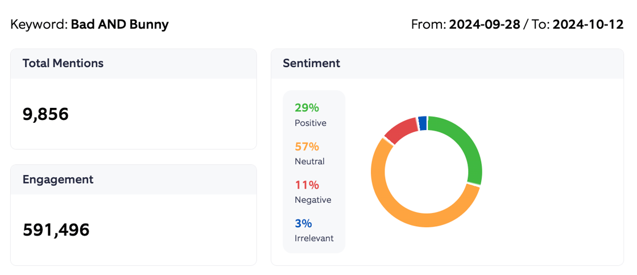The image size is (637, 275).
Task: Click the "Irrelevant" legend label
Action: [x=314, y=239]
